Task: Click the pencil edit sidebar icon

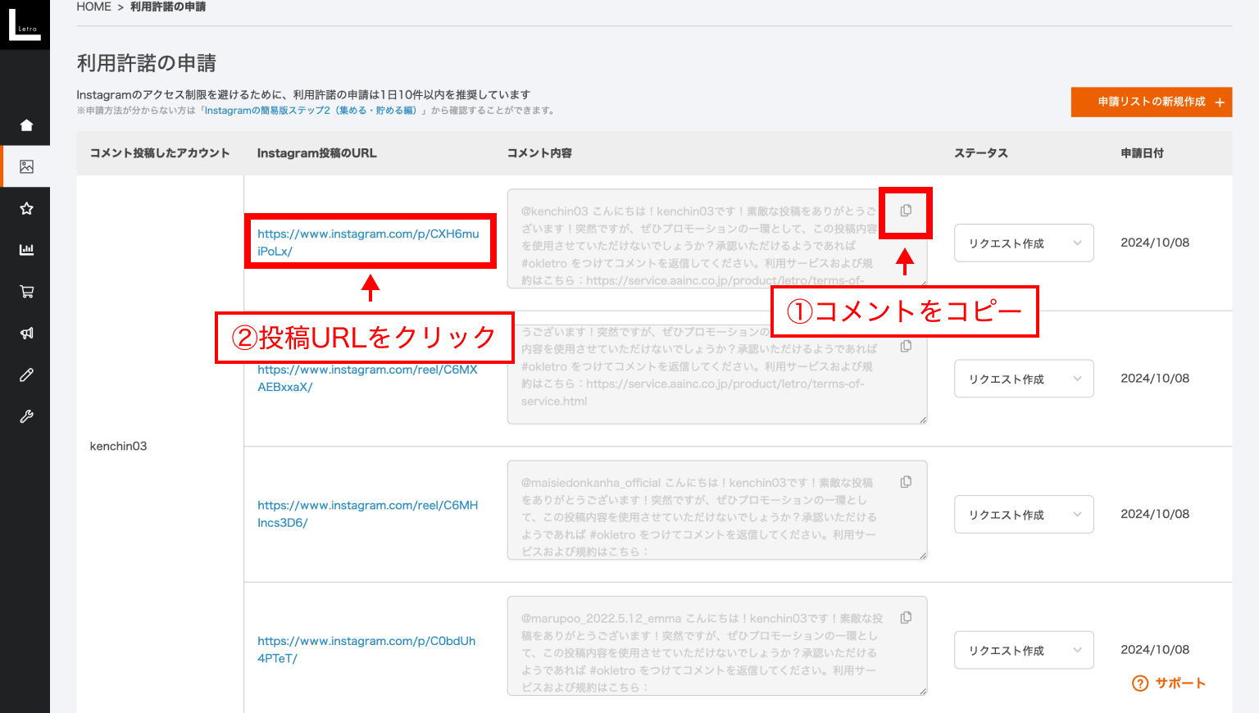Action: pos(26,375)
